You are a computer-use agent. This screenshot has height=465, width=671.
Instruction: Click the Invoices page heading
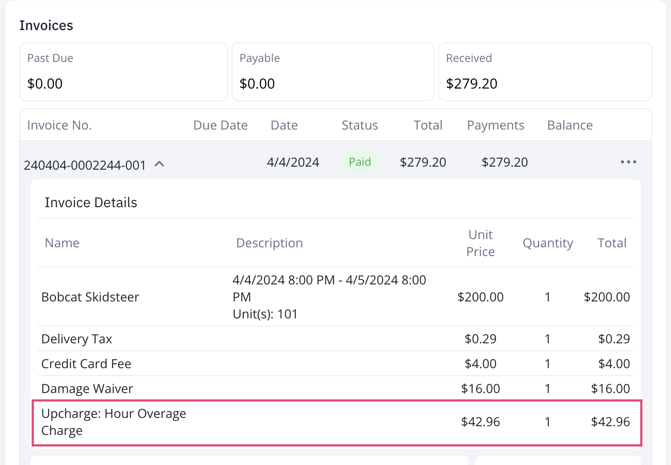(46, 25)
